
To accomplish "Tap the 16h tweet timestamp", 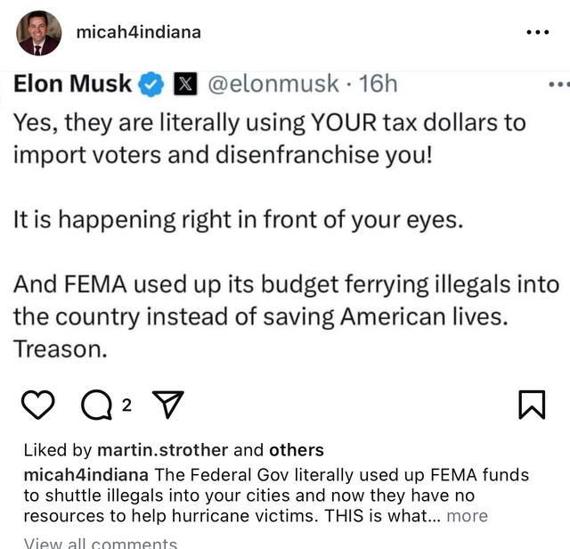I will tap(378, 85).
